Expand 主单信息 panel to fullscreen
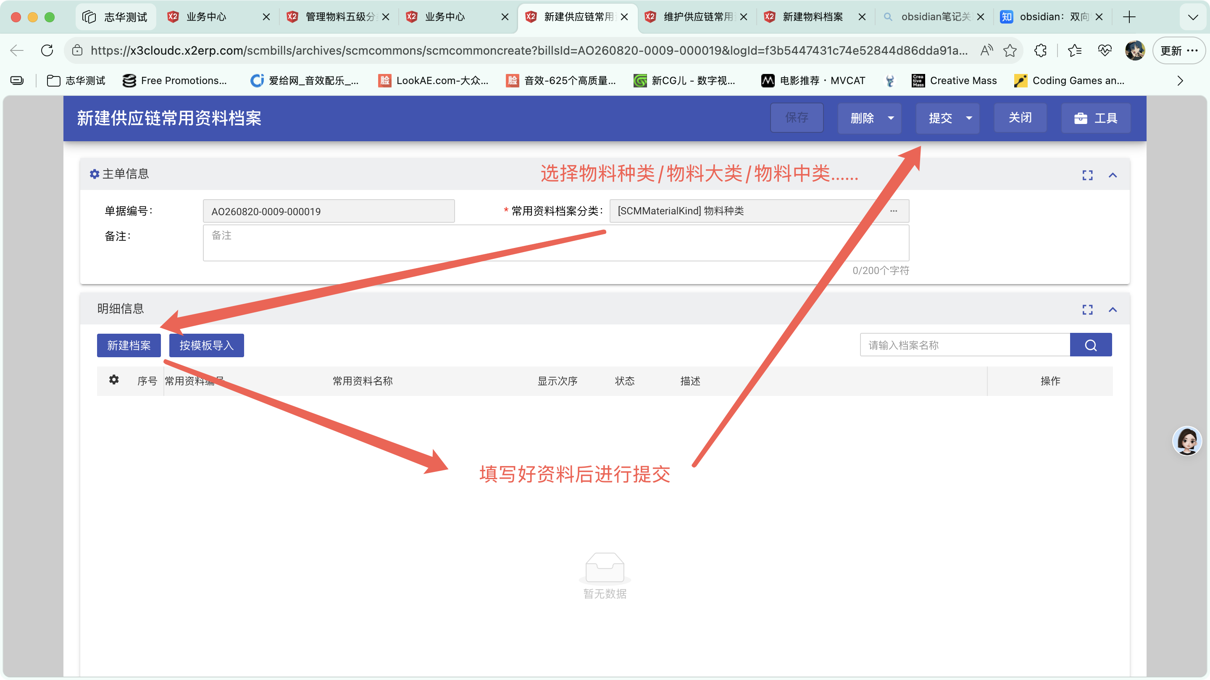Image resolution: width=1210 pixels, height=680 pixels. tap(1087, 175)
